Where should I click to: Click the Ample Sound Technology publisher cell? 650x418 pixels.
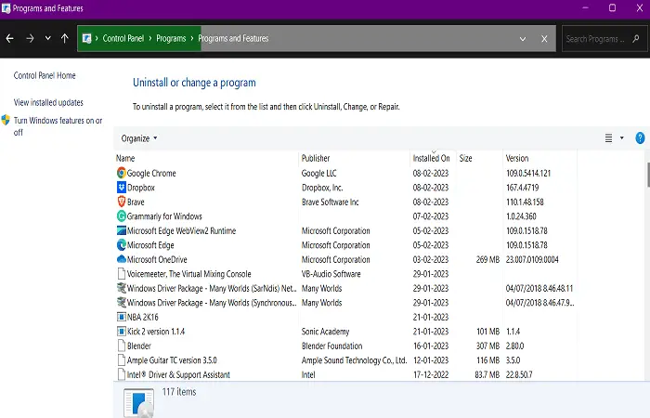pos(354,360)
